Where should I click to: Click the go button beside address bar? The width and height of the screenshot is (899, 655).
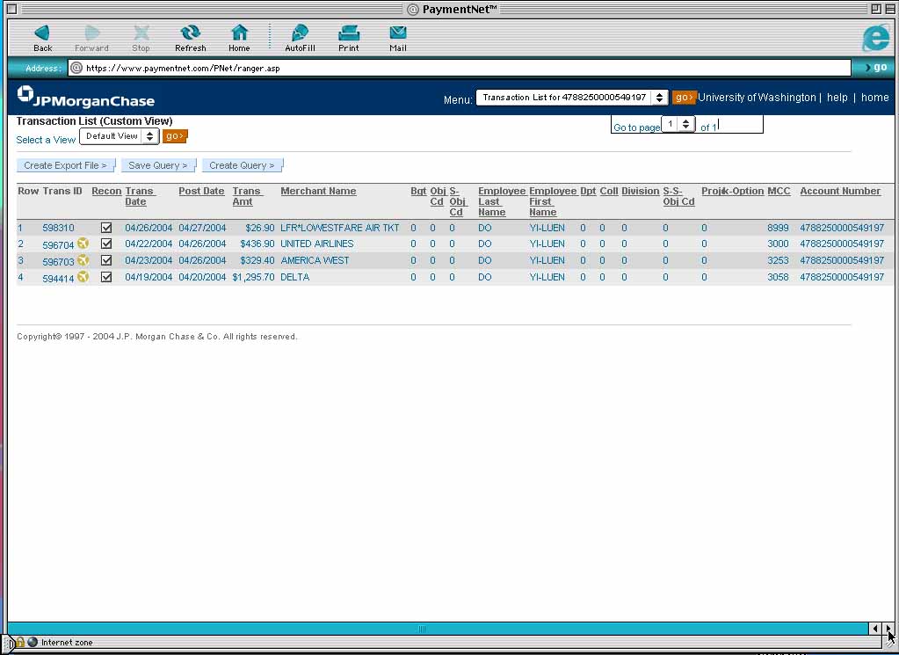point(876,68)
